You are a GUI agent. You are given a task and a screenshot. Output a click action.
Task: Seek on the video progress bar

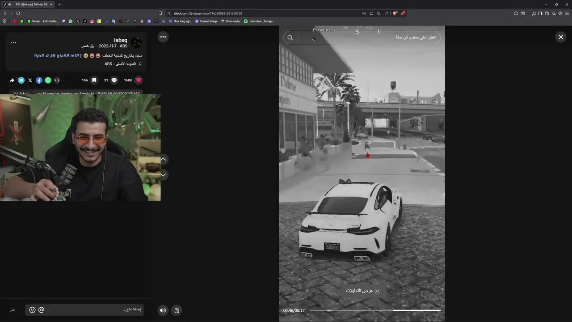tap(375, 310)
